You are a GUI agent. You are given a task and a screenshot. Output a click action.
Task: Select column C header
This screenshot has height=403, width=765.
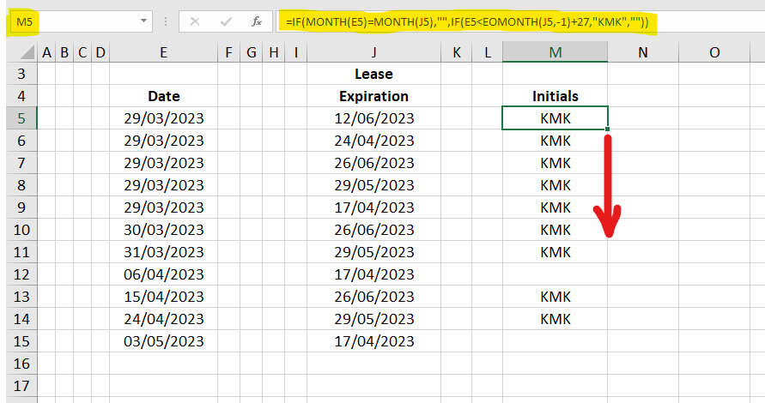pos(82,52)
